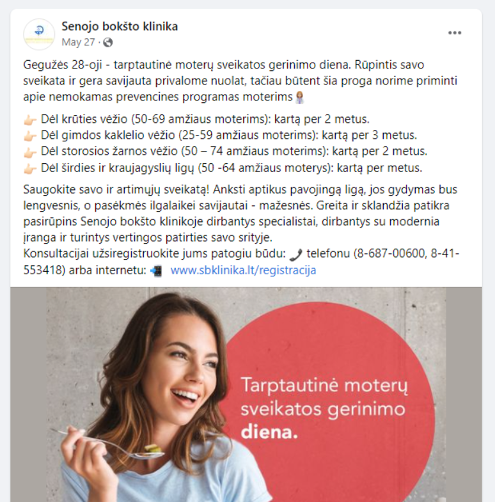Click the telephone receiver emoji before 'telefonu'

coord(296,255)
